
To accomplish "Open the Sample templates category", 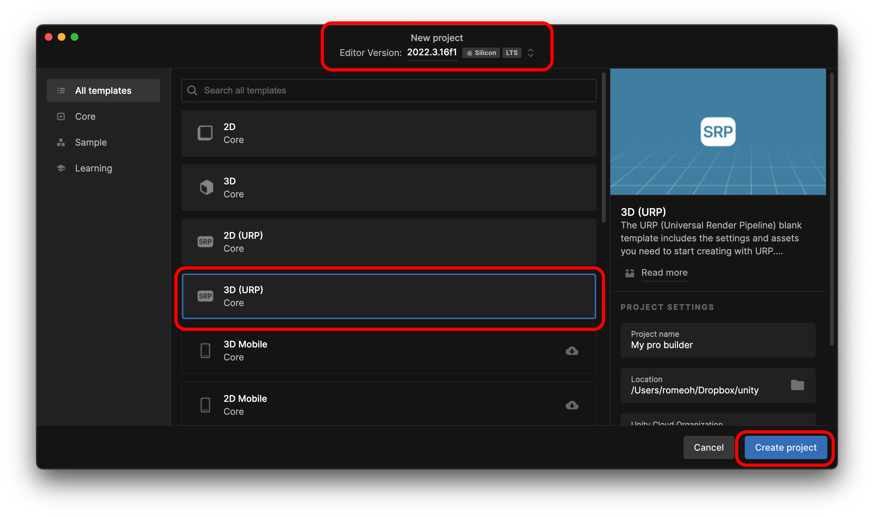I will (91, 142).
